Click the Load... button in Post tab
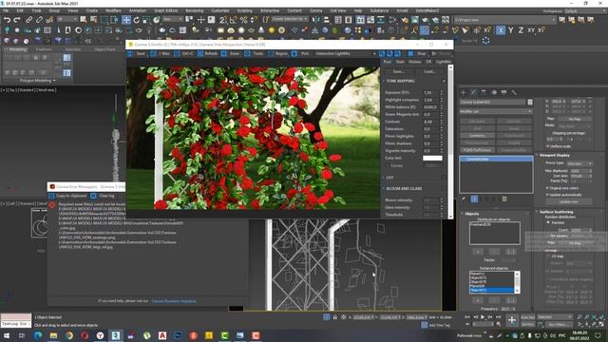This screenshot has width=608, height=342. (x=429, y=72)
